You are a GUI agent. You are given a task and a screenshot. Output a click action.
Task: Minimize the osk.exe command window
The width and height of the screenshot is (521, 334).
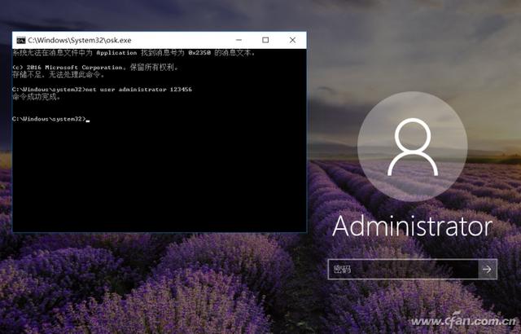coord(239,40)
